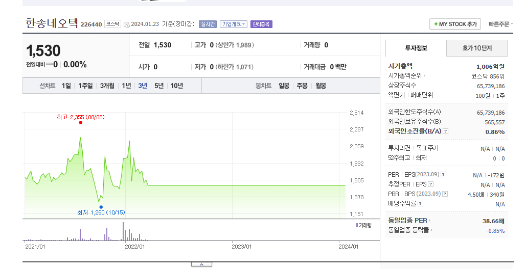The height and width of the screenshot is (269, 526).
Task: Click the 하한가 1,071 value
Action: pos(235,67)
